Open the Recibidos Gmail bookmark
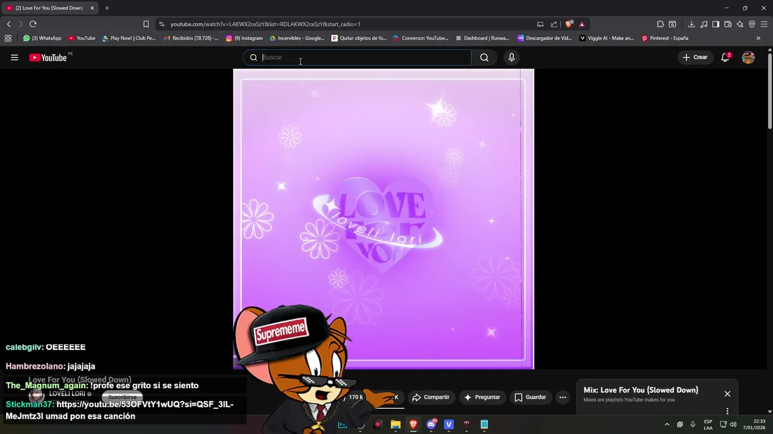Image resolution: width=773 pixels, height=434 pixels. tap(191, 38)
